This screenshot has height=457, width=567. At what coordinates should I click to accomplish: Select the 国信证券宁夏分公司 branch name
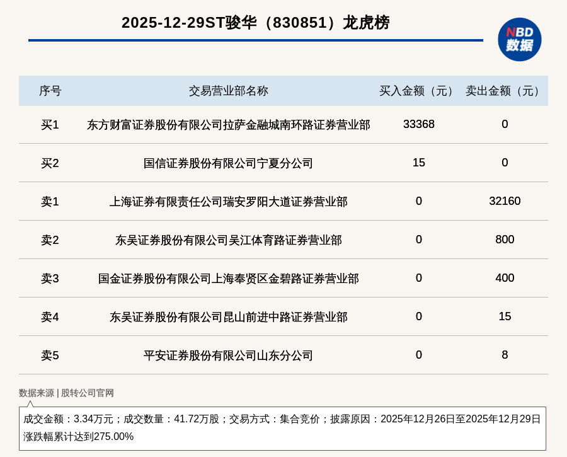228,163
